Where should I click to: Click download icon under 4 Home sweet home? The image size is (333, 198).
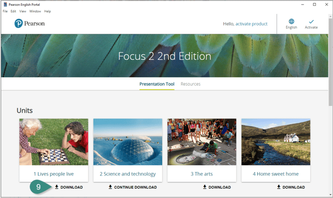click(x=279, y=187)
